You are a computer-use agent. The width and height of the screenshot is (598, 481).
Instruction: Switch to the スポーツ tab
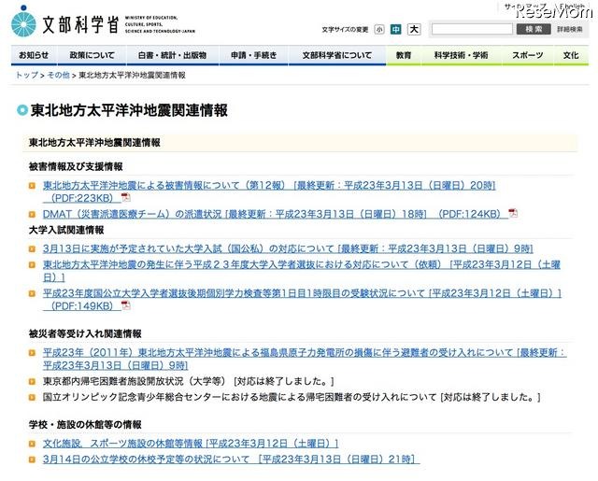528,55
